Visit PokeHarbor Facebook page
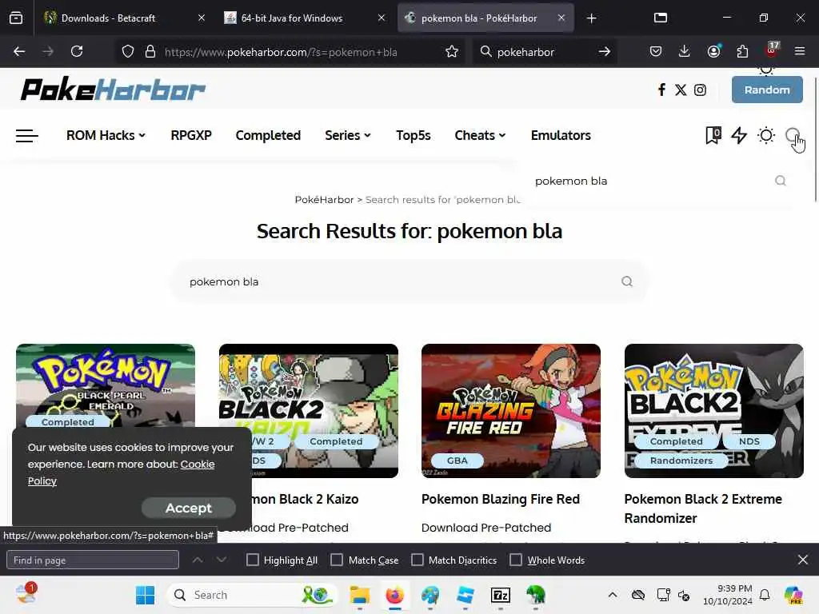Screen dimensions: 819x614 661,90
